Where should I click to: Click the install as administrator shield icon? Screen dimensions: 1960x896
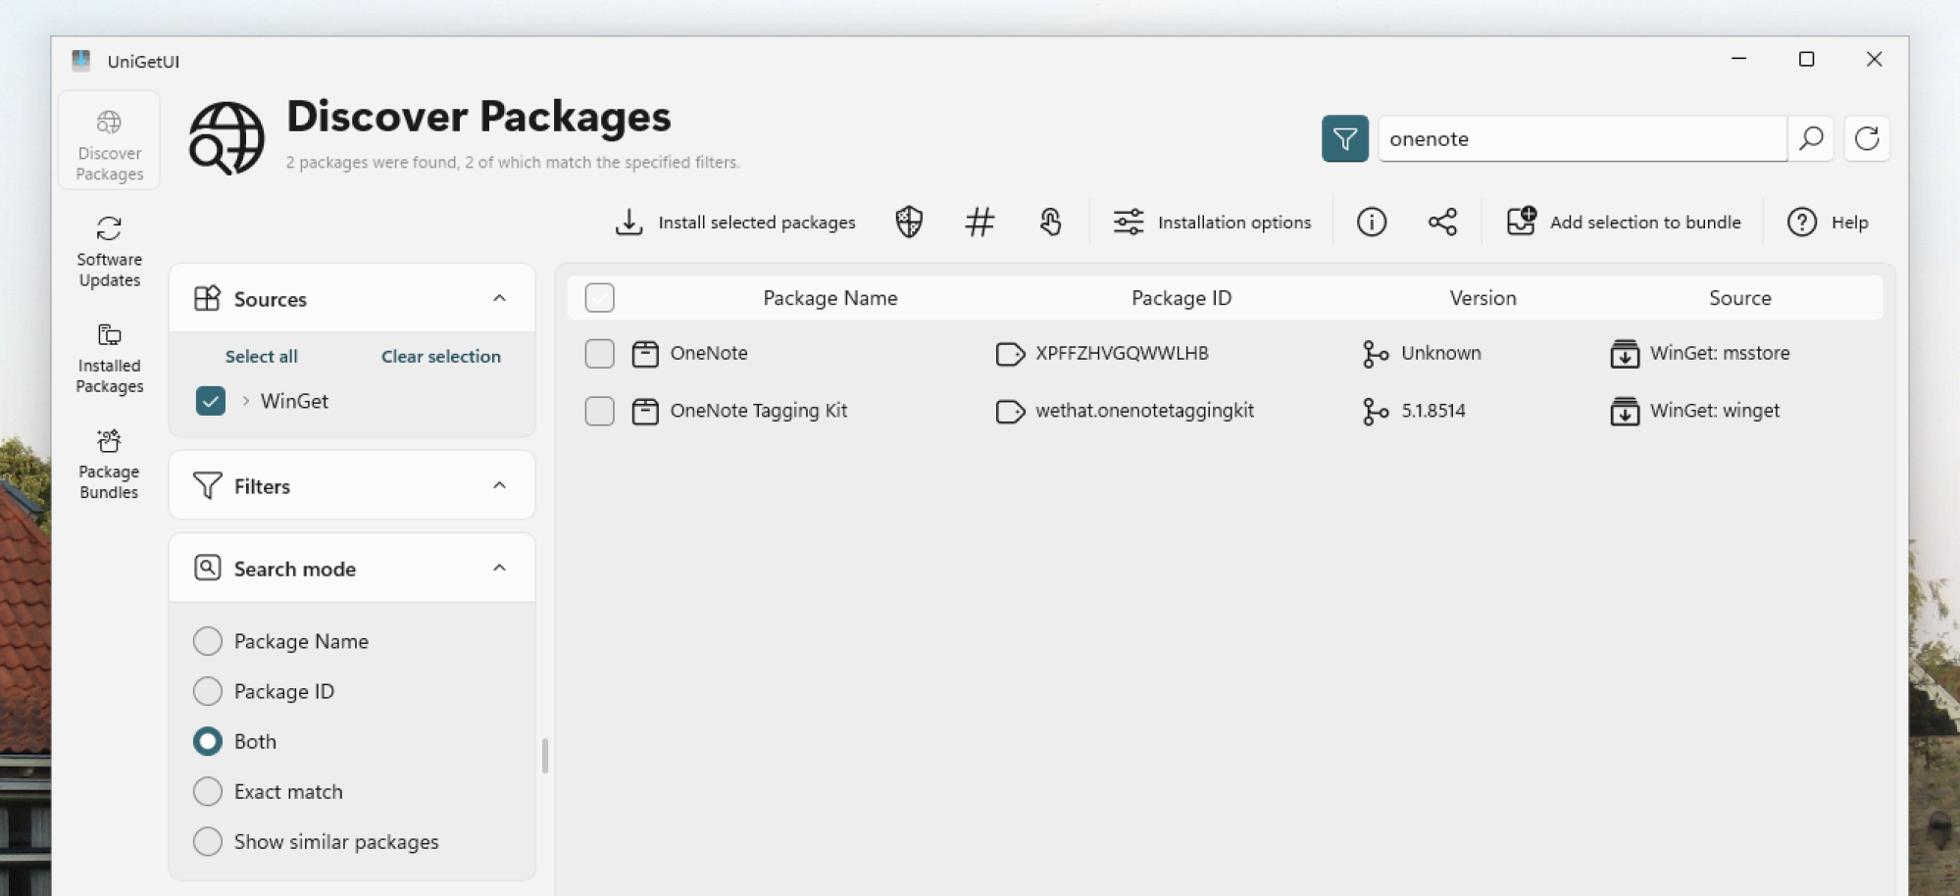coord(907,222)
